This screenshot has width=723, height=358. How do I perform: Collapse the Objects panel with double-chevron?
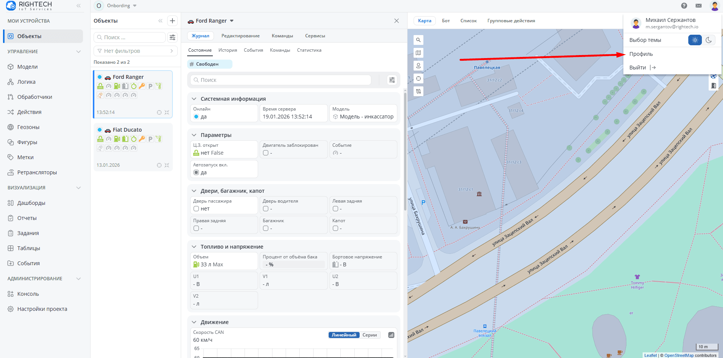click(x=160, y=21)
